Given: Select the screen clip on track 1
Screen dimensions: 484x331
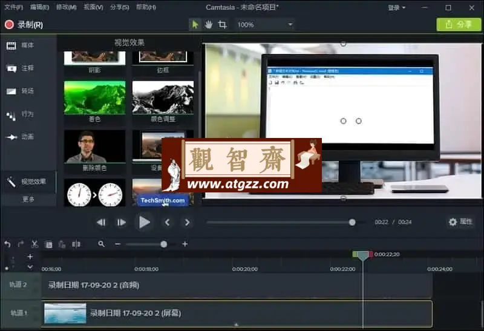Looking at the screenshot, I should point(237,313).
